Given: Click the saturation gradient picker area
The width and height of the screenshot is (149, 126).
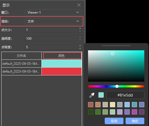Looking at the screenshot, I should click(x=116, y=66).
